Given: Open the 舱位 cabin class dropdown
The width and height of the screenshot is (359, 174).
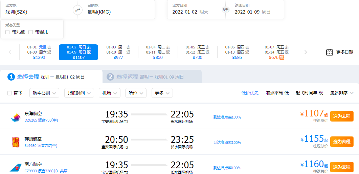Looking at the screenshot, I should point(136,93).
